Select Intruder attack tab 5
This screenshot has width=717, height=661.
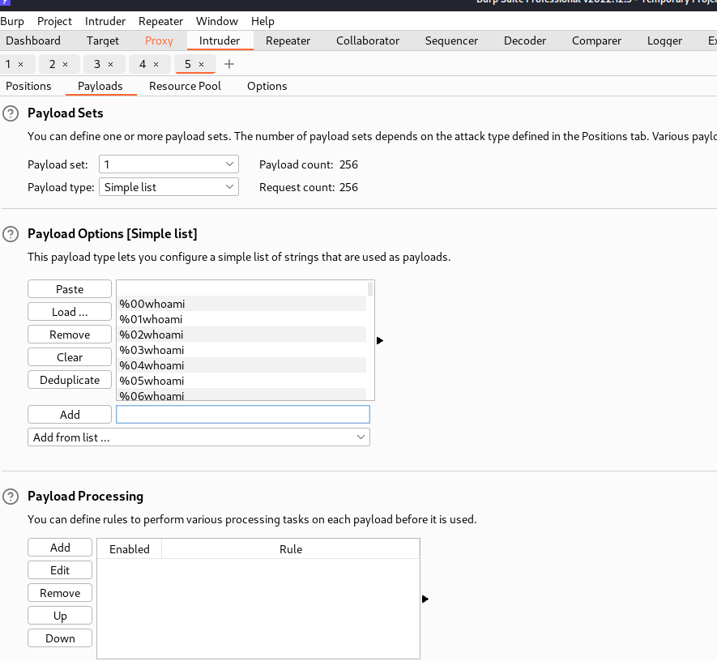click(x=188, y=65)
